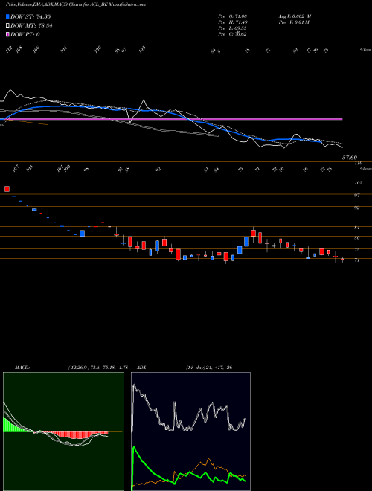Click the 57.60 price label
Viewport: 372px width, 491px height.
click(x=350, y=158)
